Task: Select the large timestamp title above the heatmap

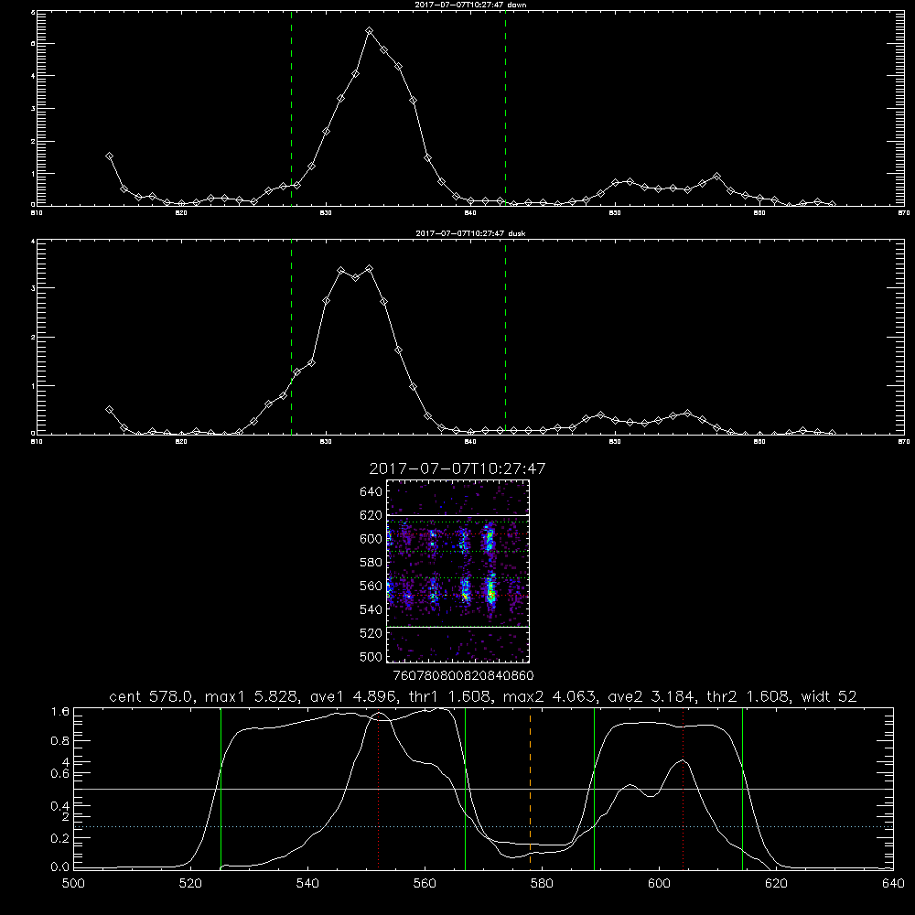Action: pos(457,468)
